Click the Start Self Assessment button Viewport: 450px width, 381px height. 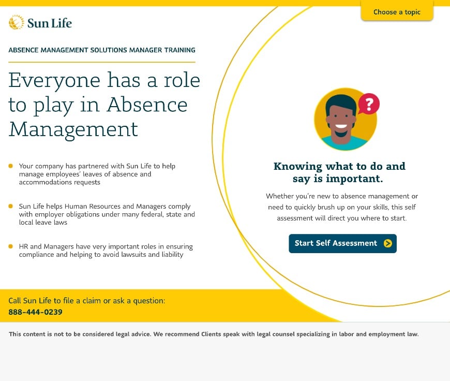pos(342,243)
